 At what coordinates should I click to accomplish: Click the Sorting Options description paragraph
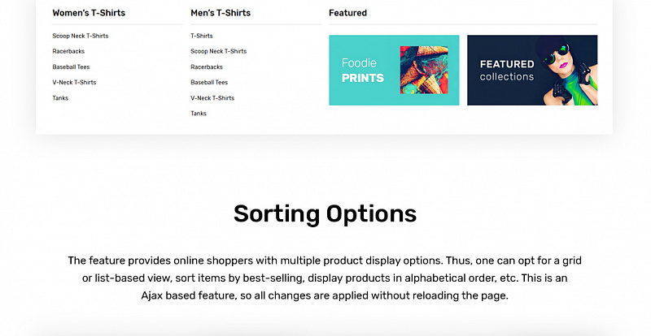click(325, 278)
